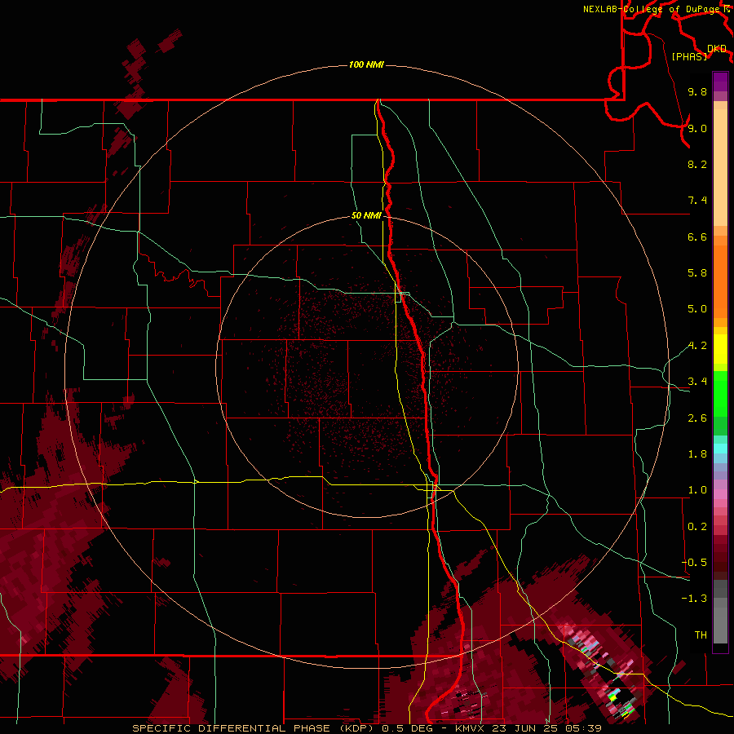Screen dimensions: 734x734
Task: Pick the purple top segment of the color bar
Action: click(720, 82)
